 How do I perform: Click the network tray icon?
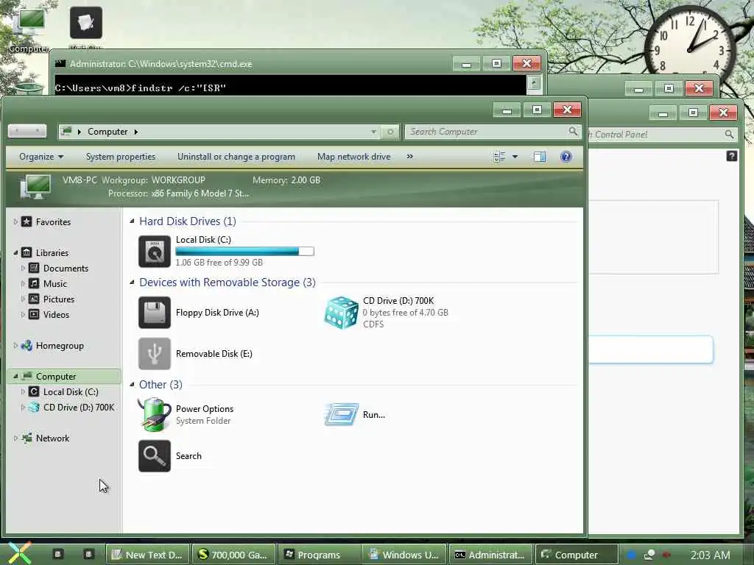(649, 555)
